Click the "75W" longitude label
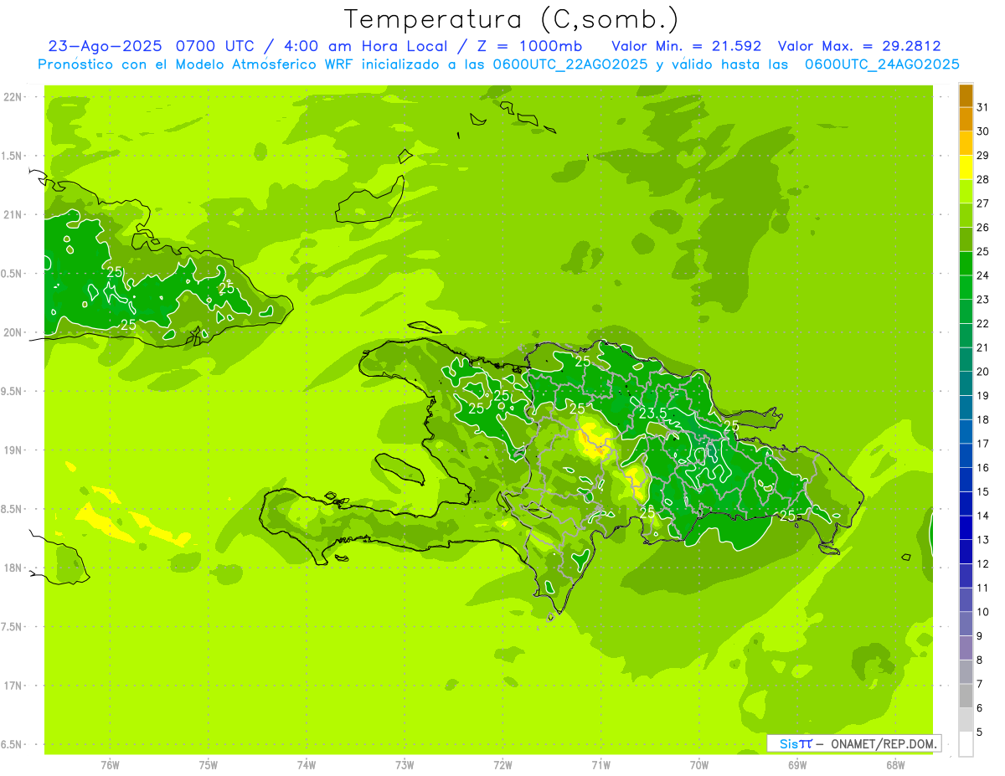Viewport: 1005px width, 776px height. coord(209,765)
